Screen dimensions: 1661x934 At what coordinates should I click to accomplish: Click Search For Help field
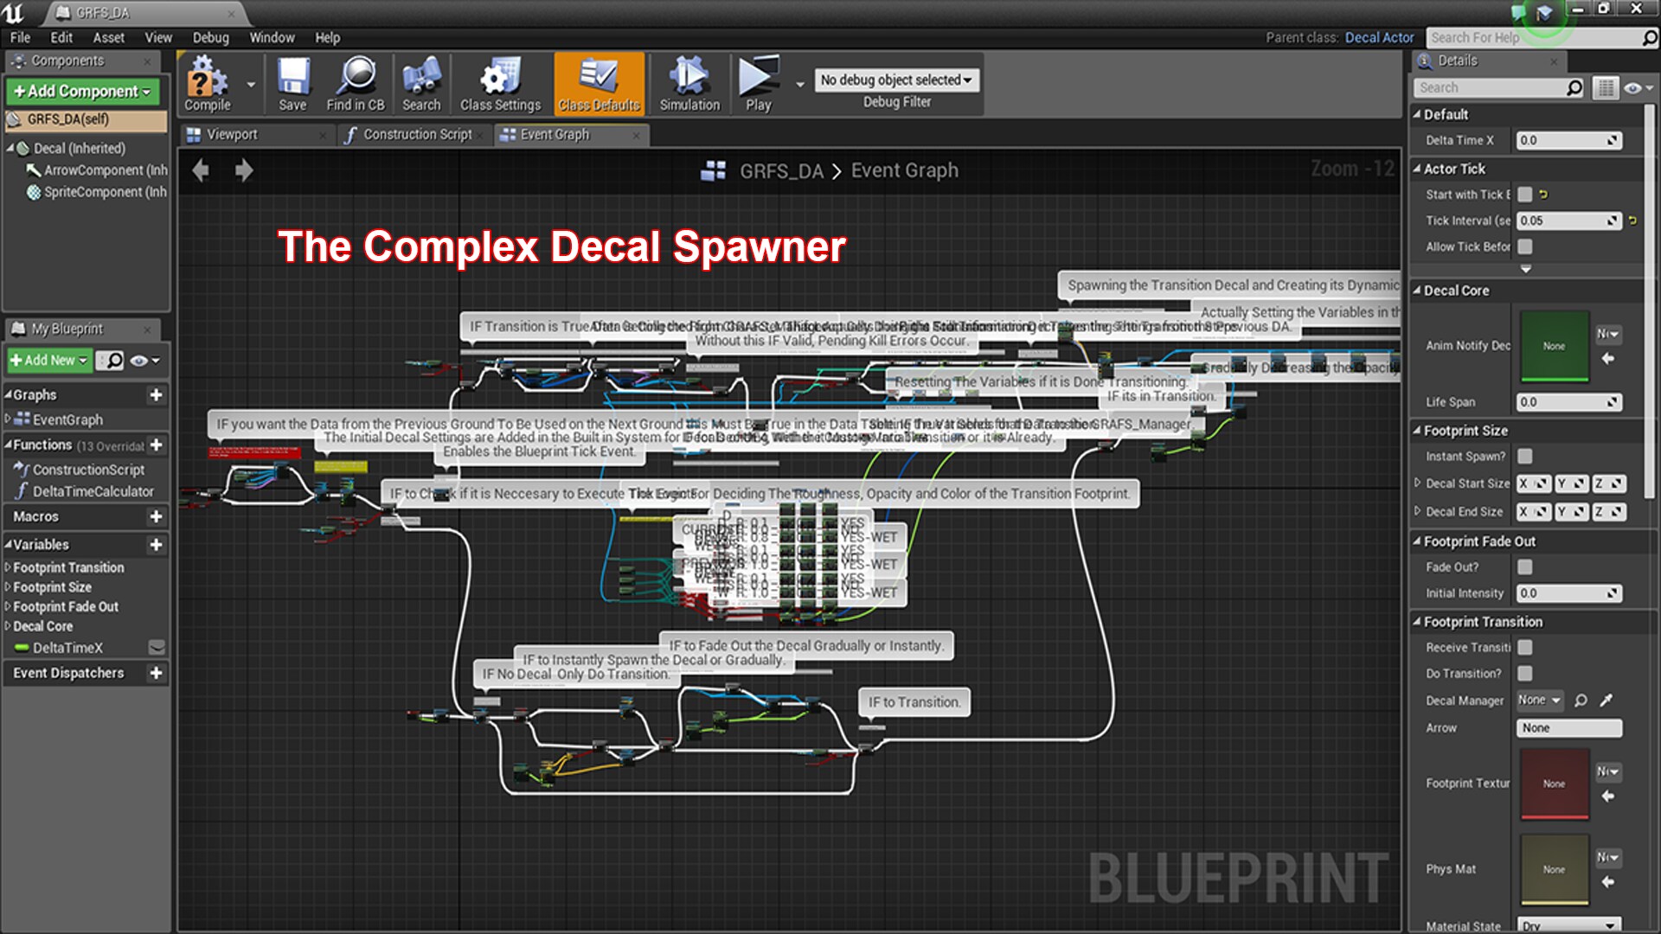click(x=1534, y=37)
